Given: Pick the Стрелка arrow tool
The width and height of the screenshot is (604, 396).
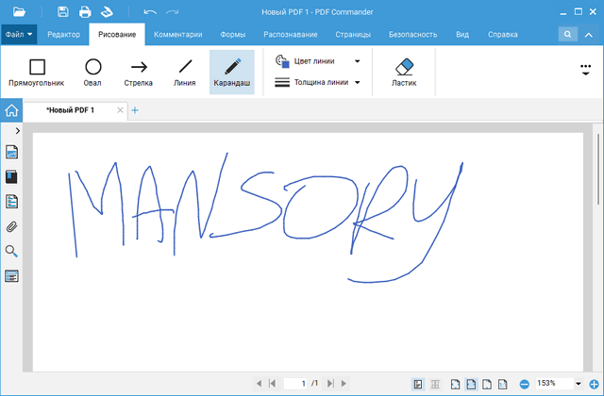Looking at the screenshot, I should [139, 73].
